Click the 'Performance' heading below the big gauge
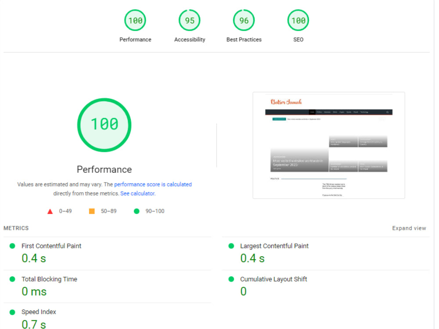This screenshot has width=439, height=329. click(x=104, y=169)
